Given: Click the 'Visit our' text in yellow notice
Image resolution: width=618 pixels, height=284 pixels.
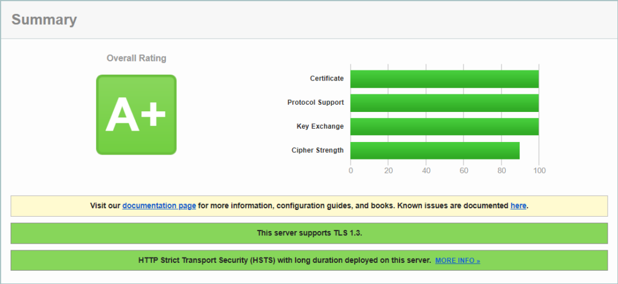Looking at the screenshot, I should coord(105,206).
